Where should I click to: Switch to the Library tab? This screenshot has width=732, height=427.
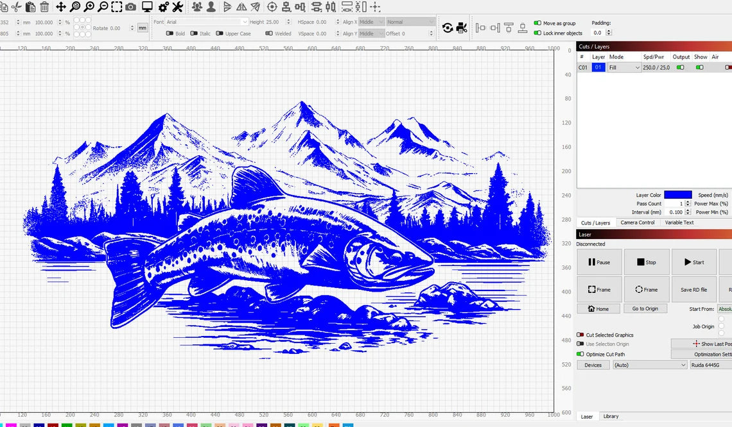point(611,416)
